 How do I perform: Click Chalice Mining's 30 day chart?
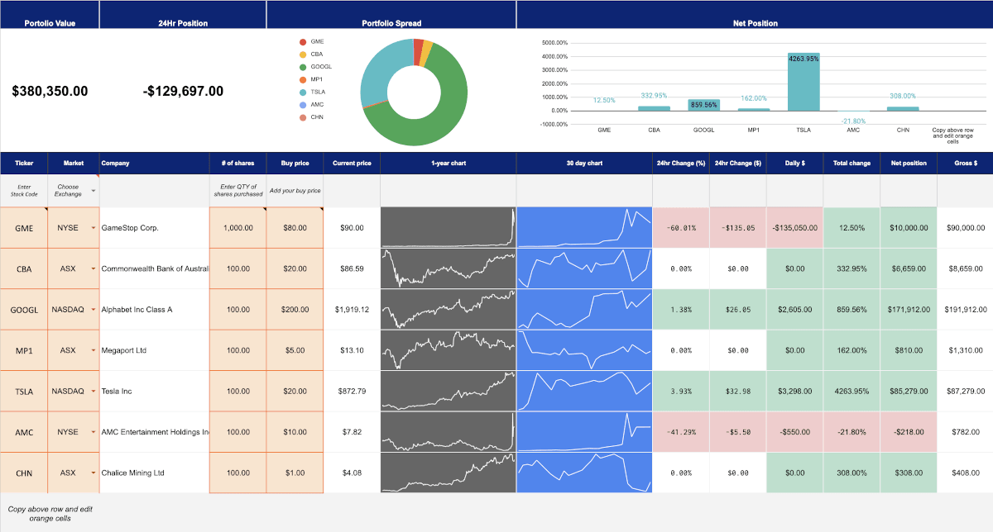tap(584, 473)
